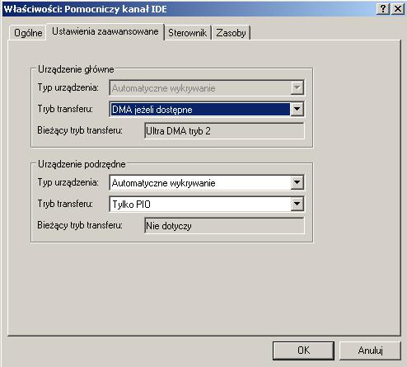Switch to the Ogólne tab

click(x=28, y=33)
